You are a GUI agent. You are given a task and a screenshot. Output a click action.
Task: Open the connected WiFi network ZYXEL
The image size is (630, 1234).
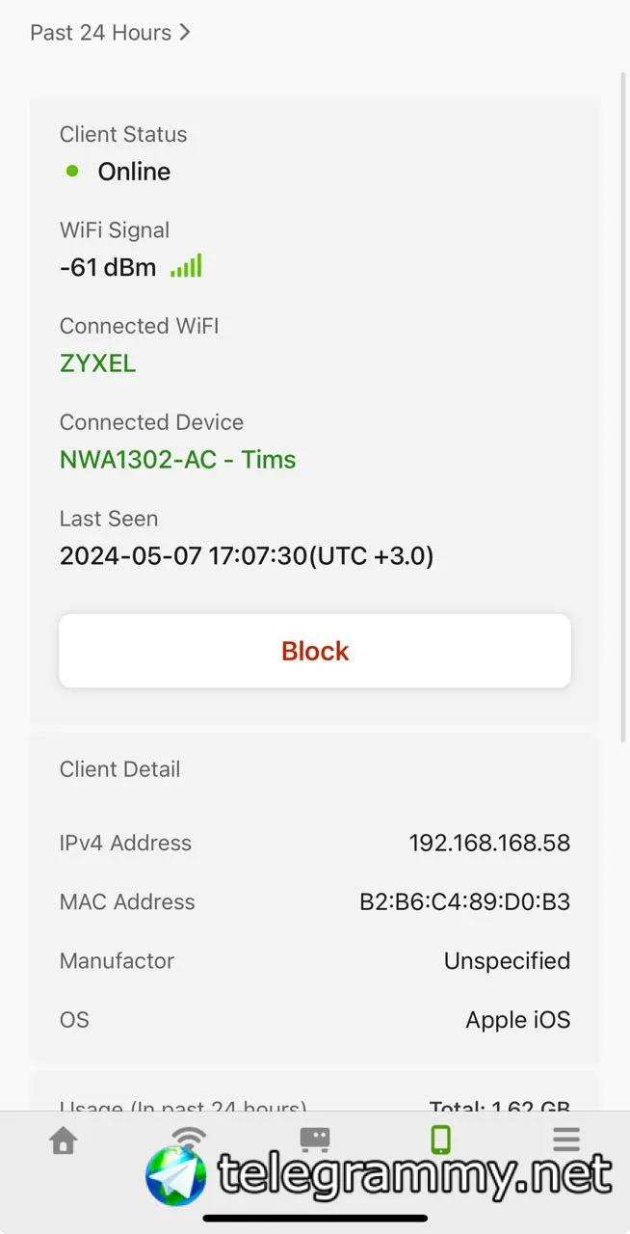coord(97,363)
